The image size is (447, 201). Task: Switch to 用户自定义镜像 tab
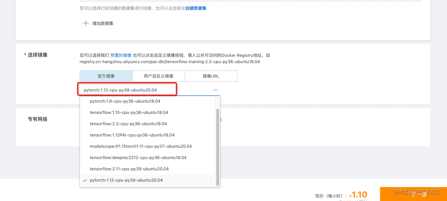point(159,76)
